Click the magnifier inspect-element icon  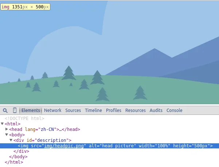point(5,110)
